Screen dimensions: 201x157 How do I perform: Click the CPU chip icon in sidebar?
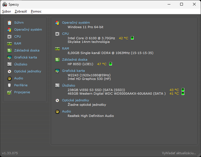click(9, 36)
